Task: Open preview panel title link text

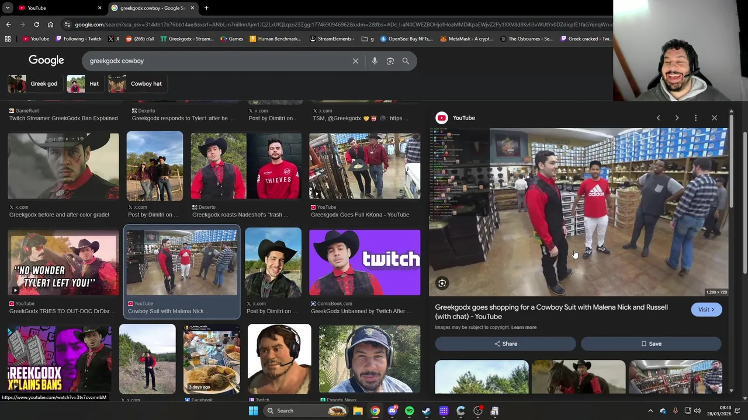Action: coord(551,311)
